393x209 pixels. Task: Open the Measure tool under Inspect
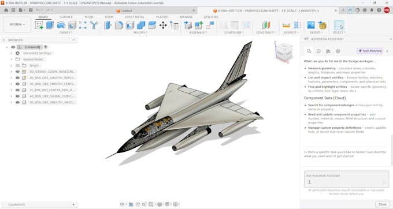coord(286,25)
